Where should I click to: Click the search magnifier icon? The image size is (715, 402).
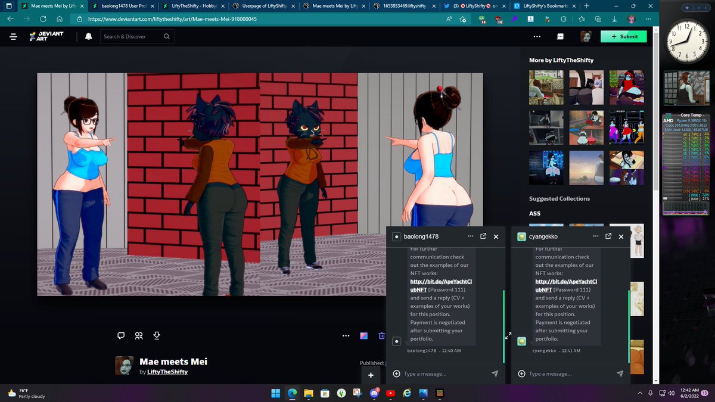[166, 36]
